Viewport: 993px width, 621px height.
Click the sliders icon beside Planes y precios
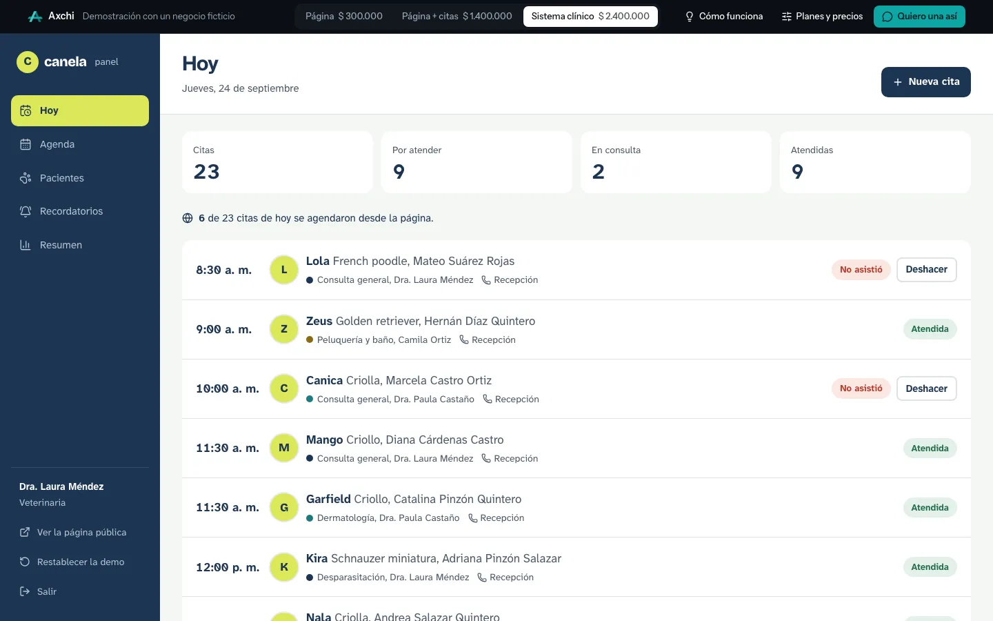pyautogui.click(x=787, y=17)
